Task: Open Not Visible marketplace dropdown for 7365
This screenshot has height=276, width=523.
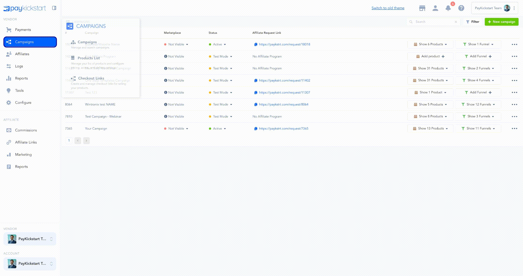Action: 176,129
